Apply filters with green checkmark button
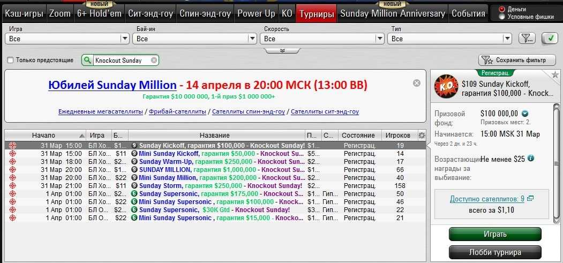 pos(550,38)
